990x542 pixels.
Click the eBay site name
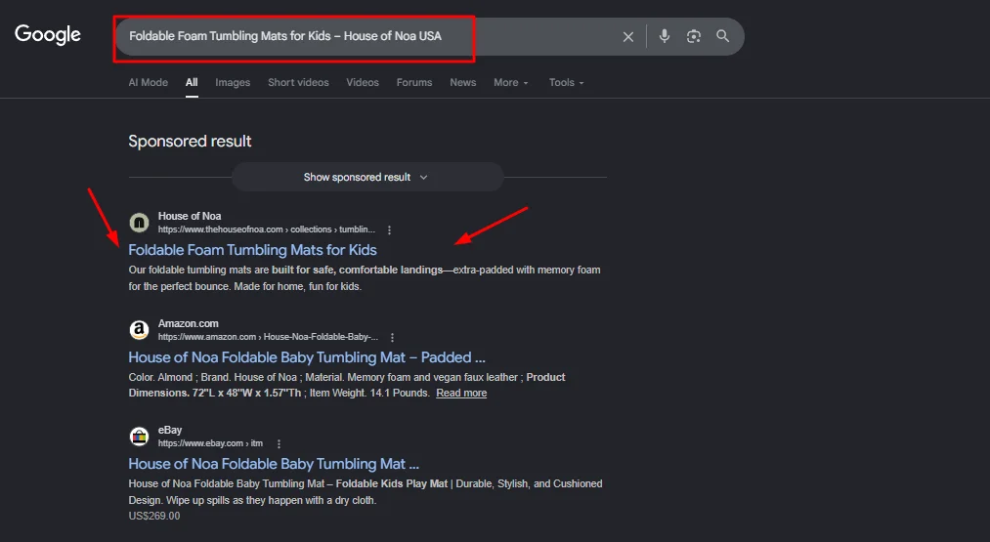pos(170,430)
